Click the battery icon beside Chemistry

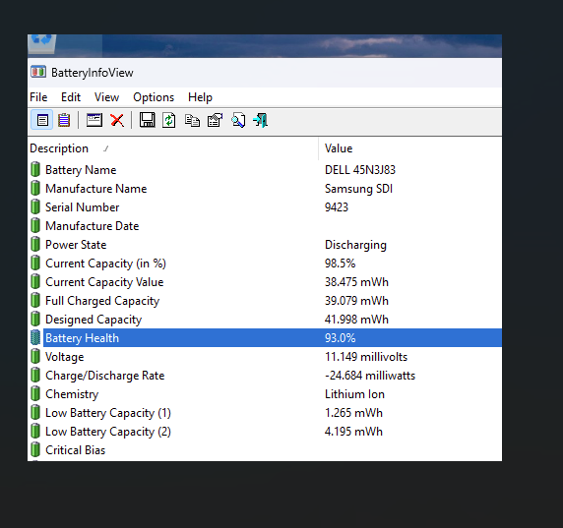[x=35, y=393]
